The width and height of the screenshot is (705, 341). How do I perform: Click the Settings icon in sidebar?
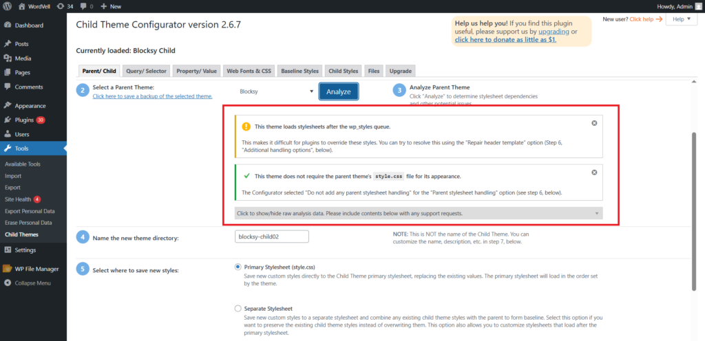coord(8,250)
